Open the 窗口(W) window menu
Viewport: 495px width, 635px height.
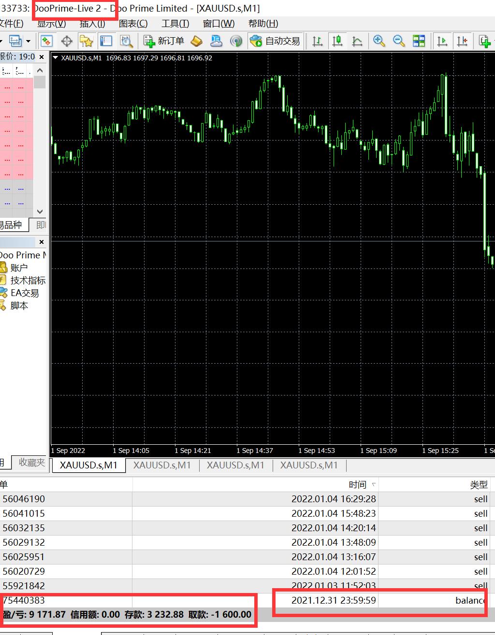tap(218, 24)
